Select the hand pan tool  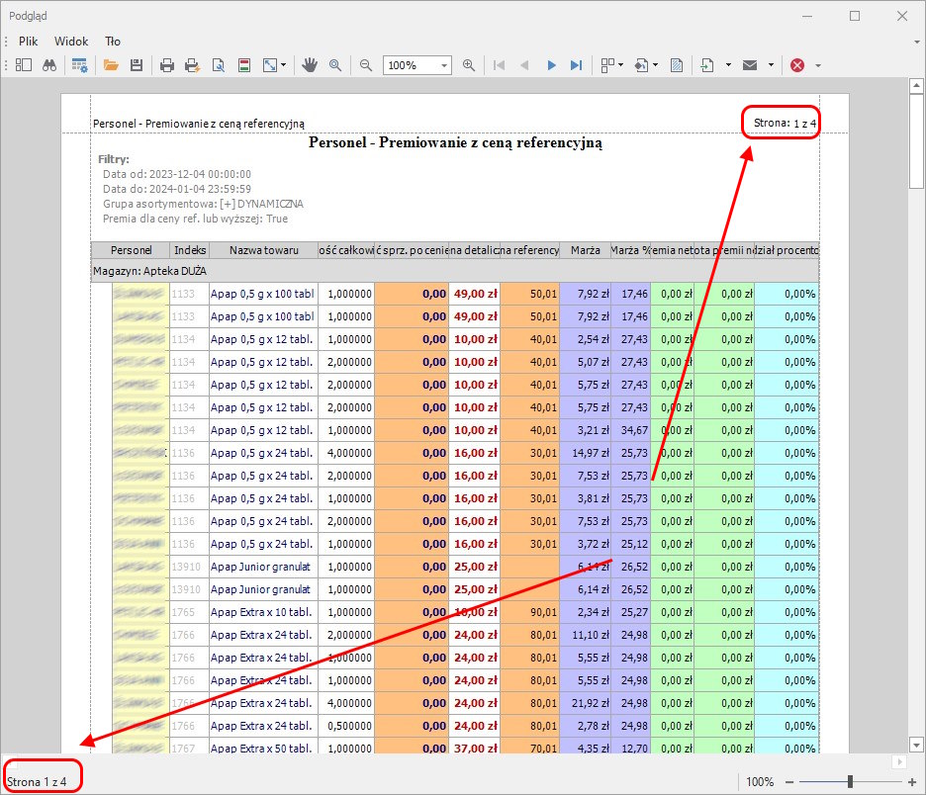click(310, 65)
